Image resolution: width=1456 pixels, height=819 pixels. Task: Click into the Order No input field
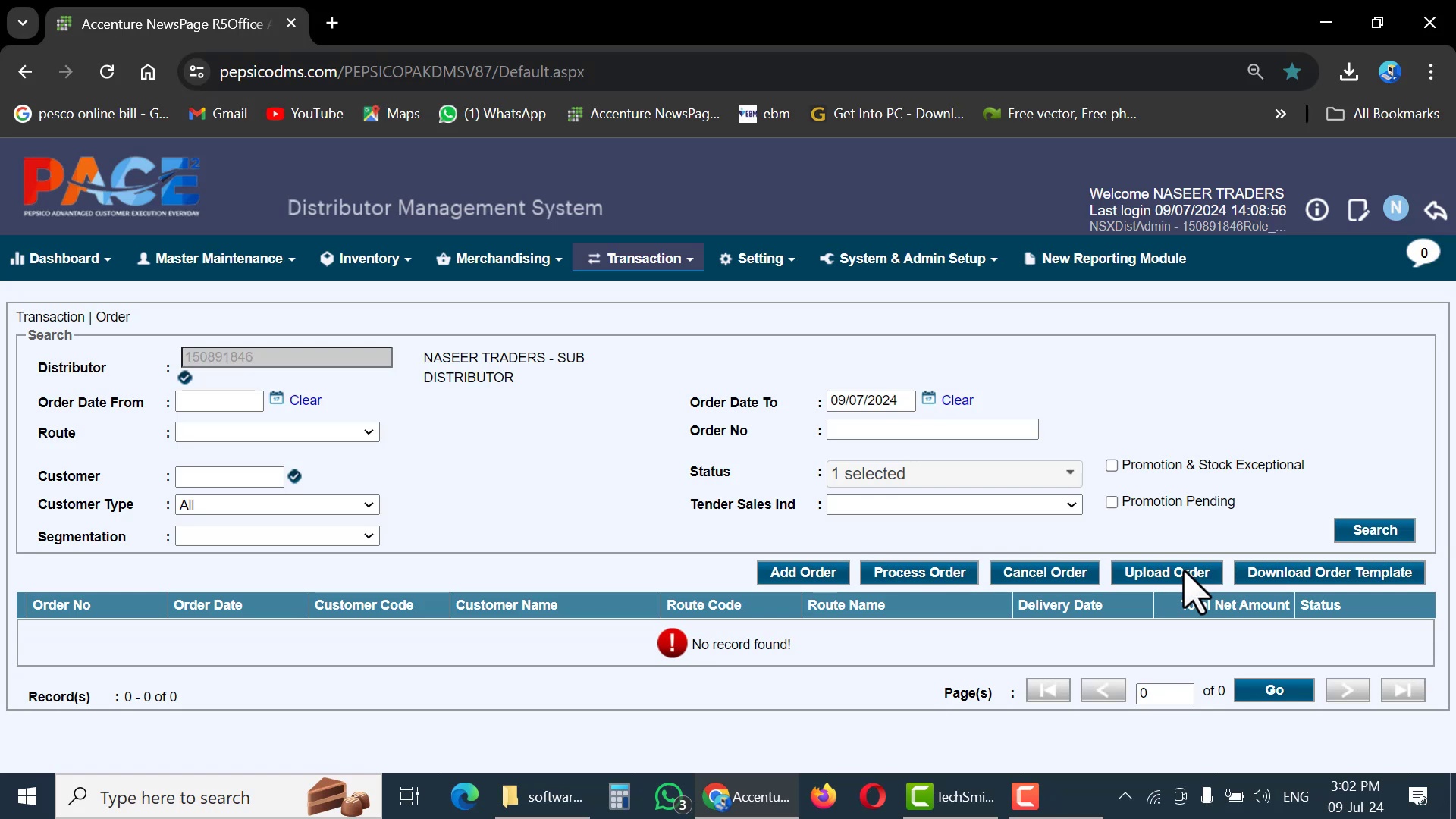[932, 430]
